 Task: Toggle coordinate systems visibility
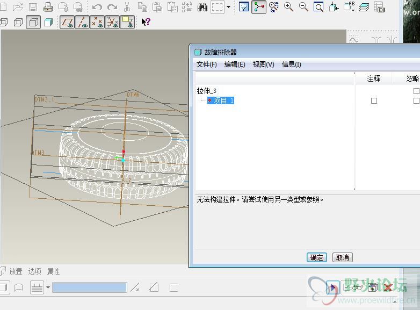click(112, 22)
